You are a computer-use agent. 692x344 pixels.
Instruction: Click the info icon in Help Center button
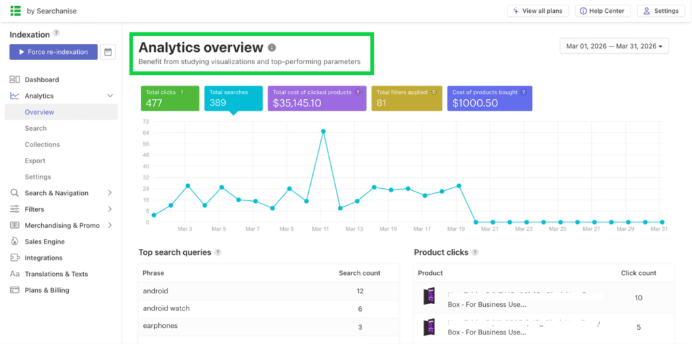coord(583,11)
